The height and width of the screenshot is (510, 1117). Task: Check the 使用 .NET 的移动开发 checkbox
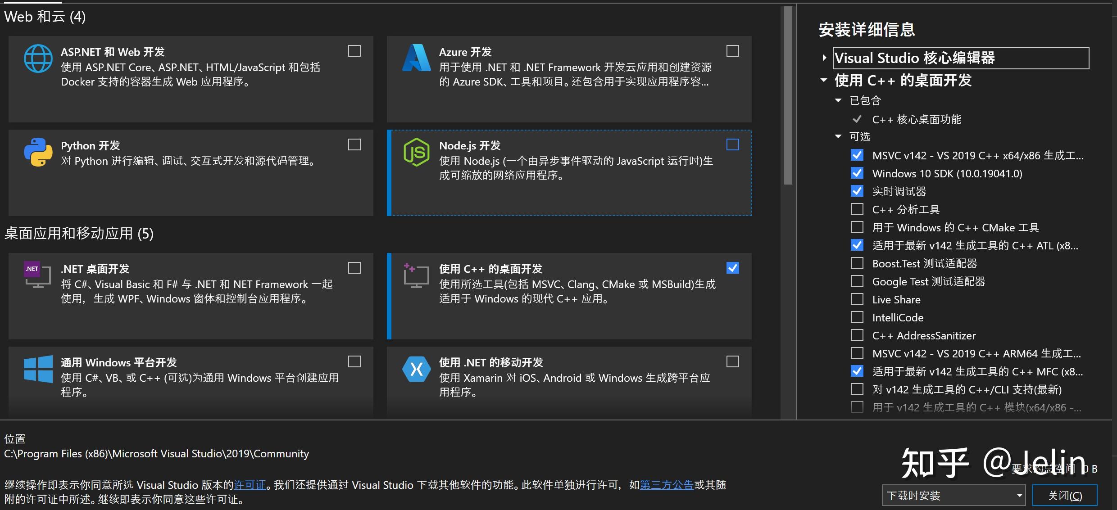pyautogui.click(x=733, y=361)
